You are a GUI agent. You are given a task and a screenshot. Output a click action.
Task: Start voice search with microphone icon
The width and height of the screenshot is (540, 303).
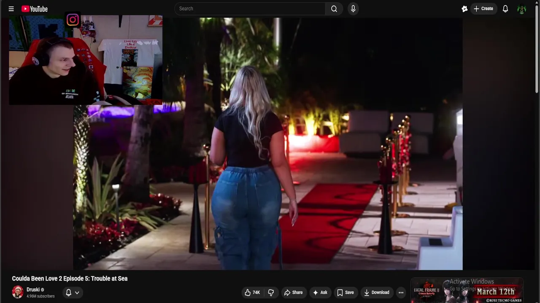coord(353,8)
